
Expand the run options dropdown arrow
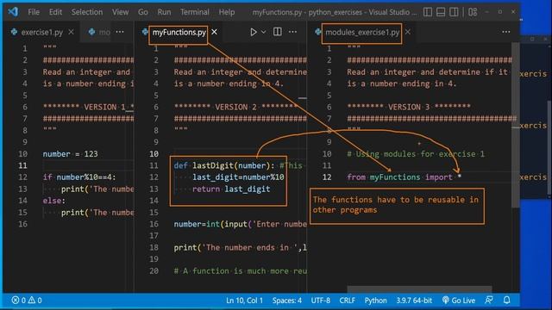[264, 32]
